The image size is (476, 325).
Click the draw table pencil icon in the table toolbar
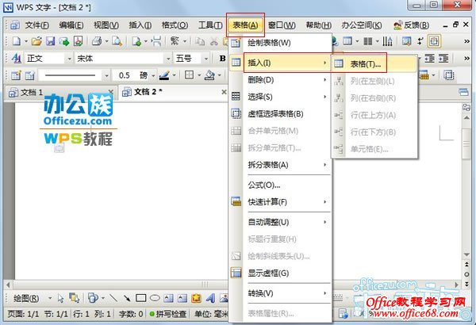[16, 75]
